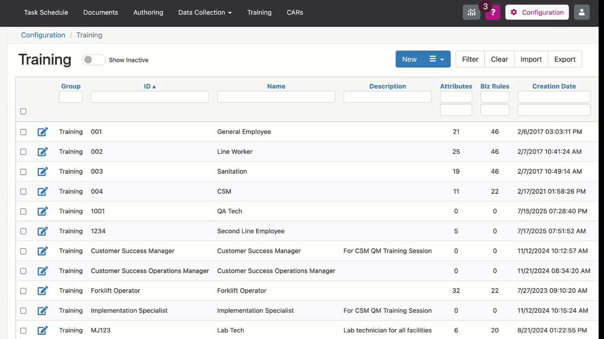Focus the Name filter input
Screen dimensions: 604x339
tap(276, 97)
